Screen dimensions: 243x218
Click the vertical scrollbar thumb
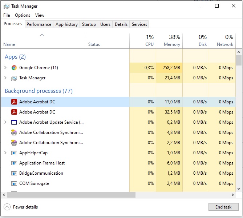239,60
